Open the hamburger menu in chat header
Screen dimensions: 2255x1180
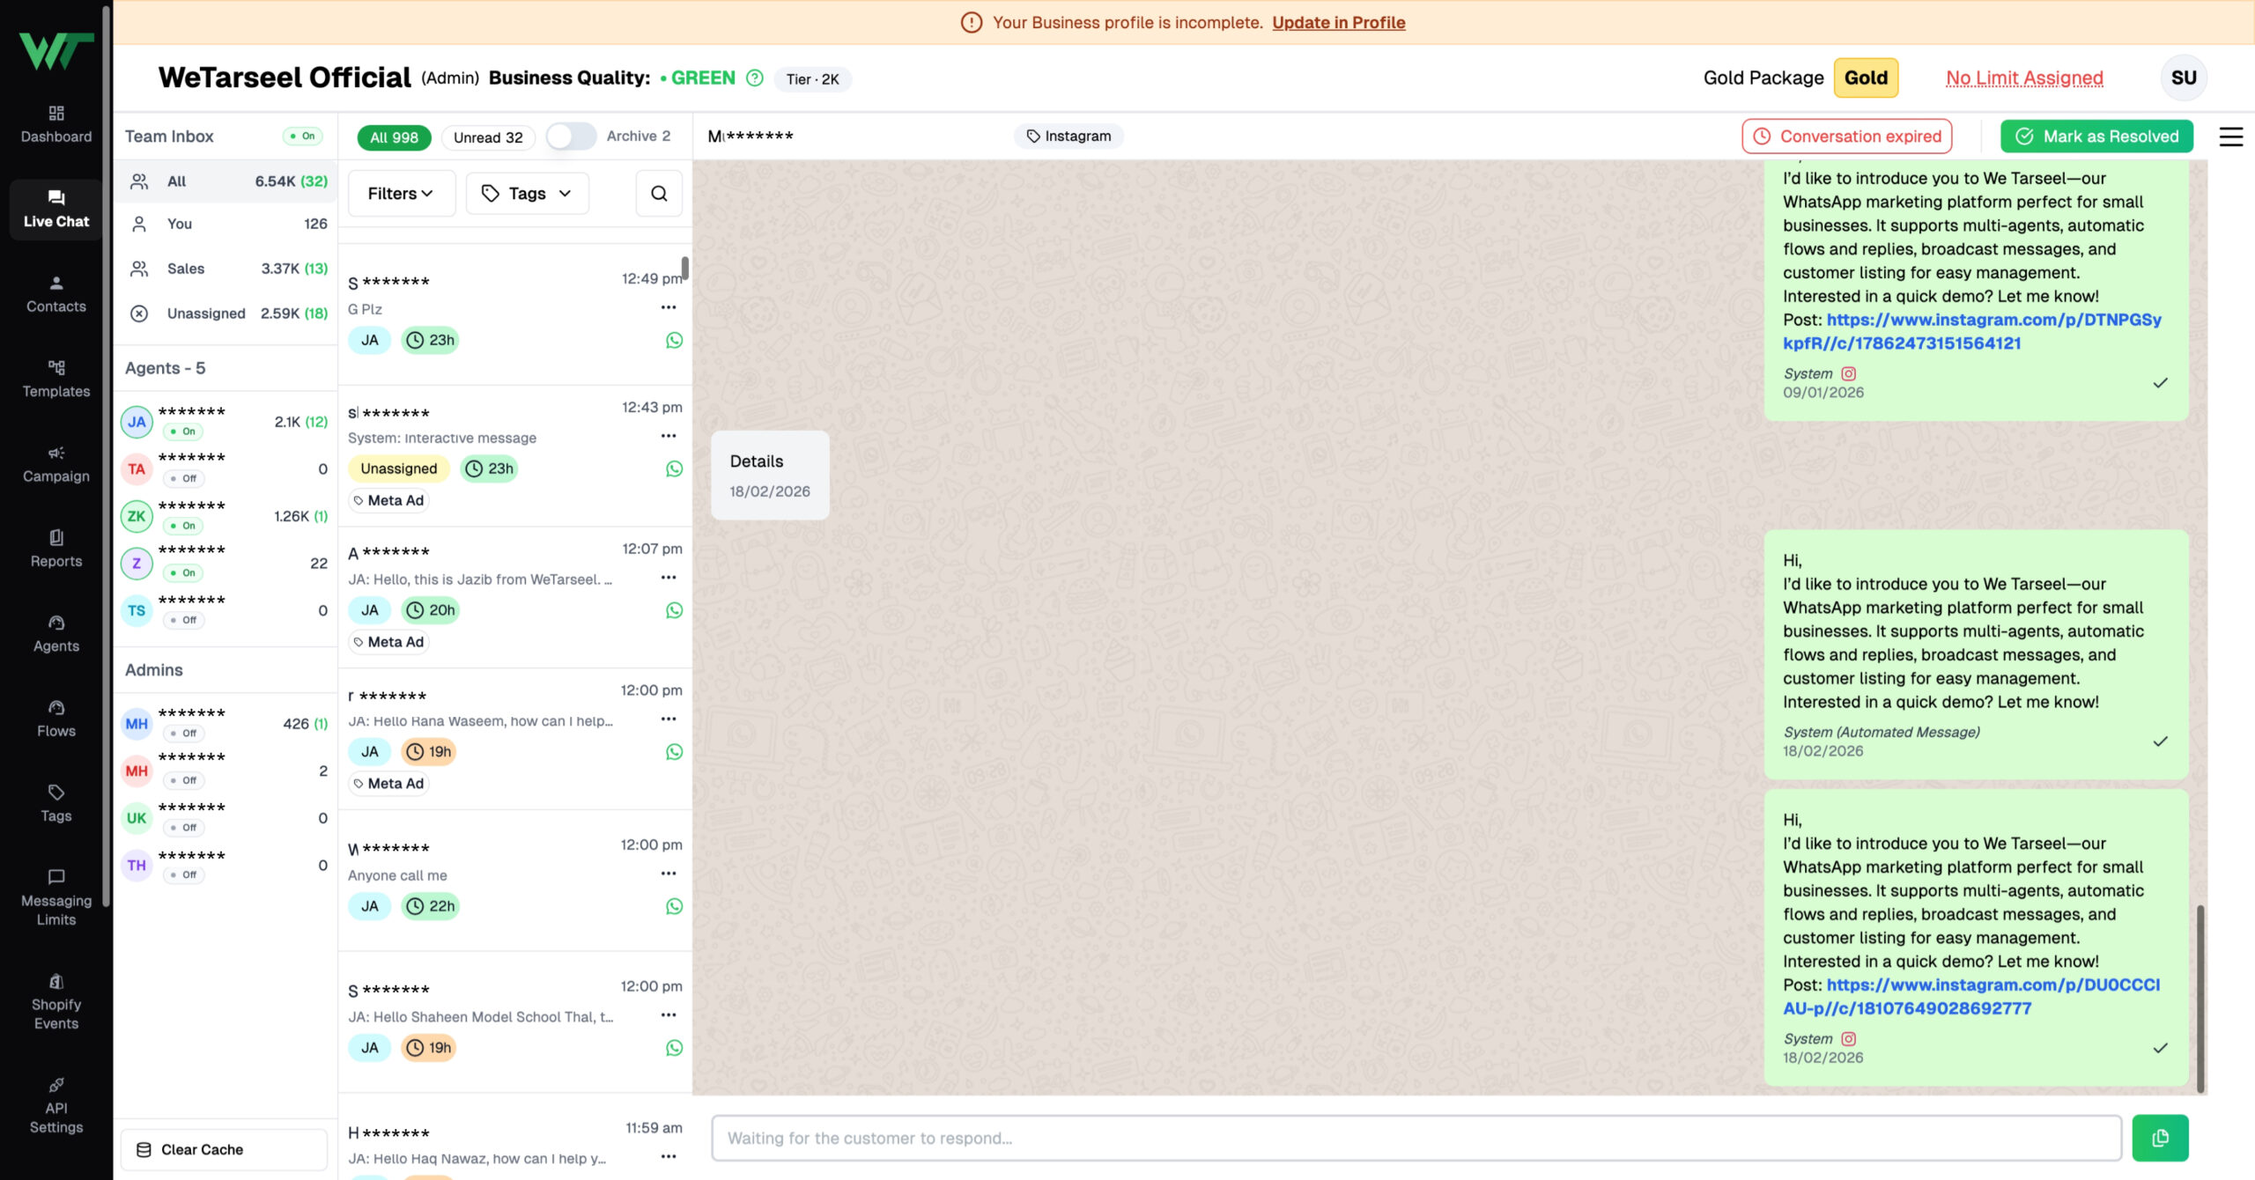(2230, 136)
